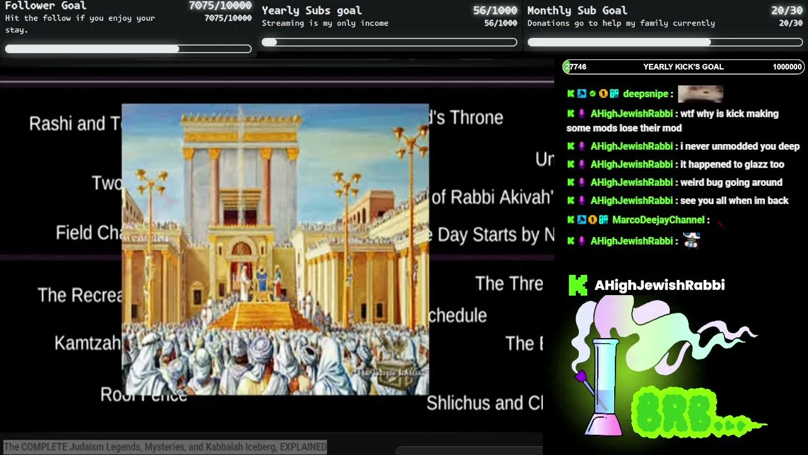Click the emote in AHighJewishRabbi's last chat message
The image size is (808, 455).
pyautogui.click(x=692, y=240)
